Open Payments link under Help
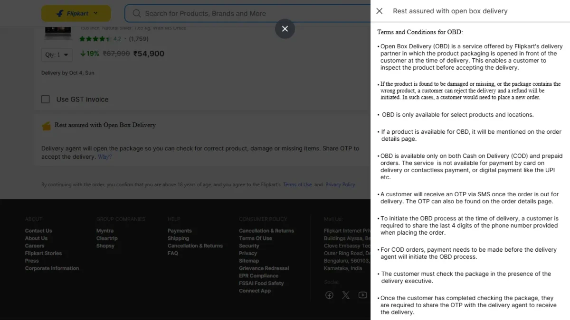Image resolution: width=570 pixels, height=320 pixels. pos(180,231)
